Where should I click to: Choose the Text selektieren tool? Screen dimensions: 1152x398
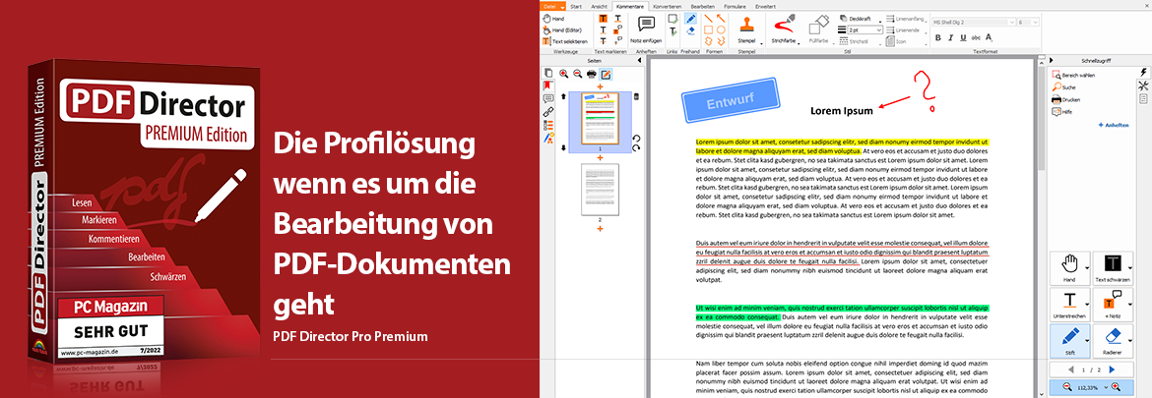(563, 42)
